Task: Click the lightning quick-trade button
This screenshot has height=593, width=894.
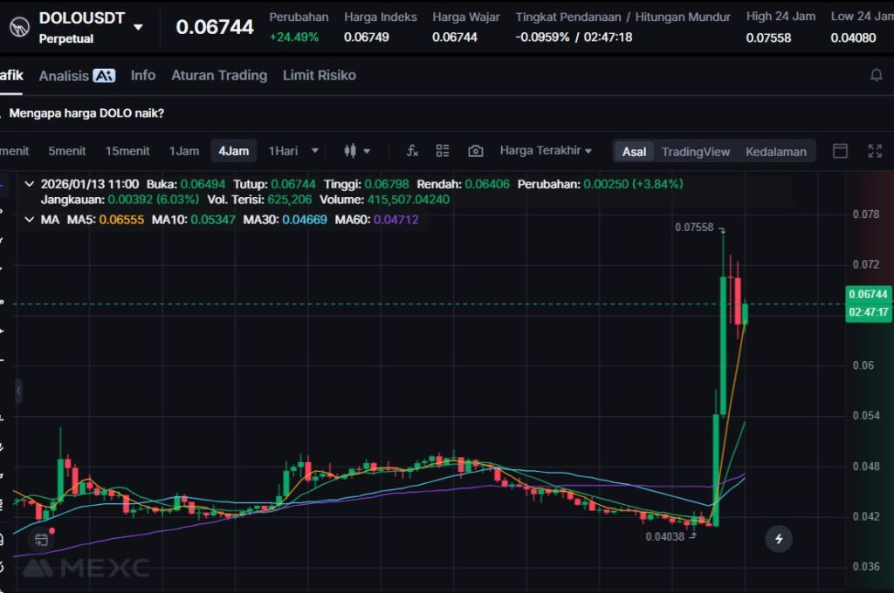Action: (x=778, y=539)
